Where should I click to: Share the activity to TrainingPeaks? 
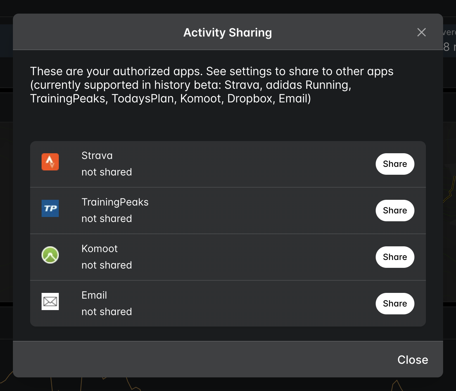pos(395,211)
